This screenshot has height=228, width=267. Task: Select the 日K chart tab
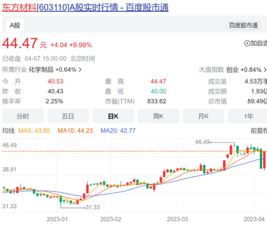(x=113, y=116)
